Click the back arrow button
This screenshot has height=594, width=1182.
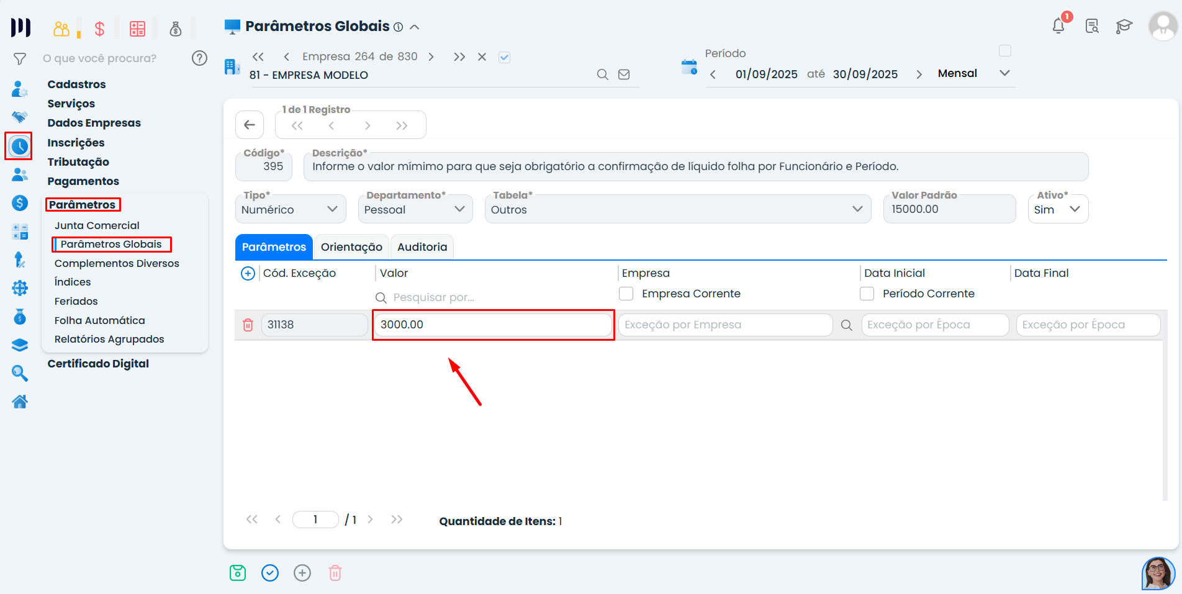coord(250,125)
